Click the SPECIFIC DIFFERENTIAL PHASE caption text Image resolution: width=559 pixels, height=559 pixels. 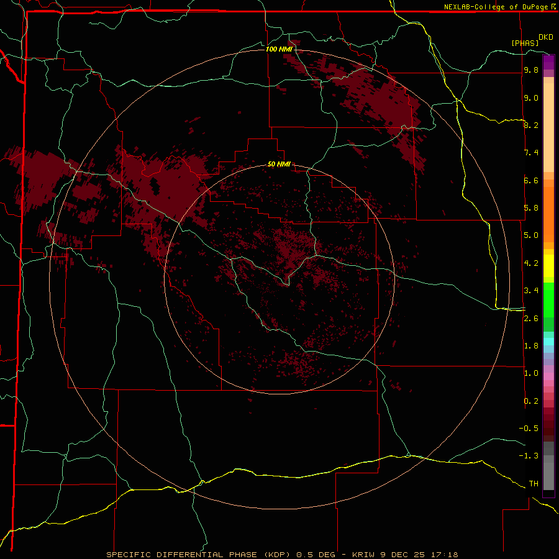point(181,555)
